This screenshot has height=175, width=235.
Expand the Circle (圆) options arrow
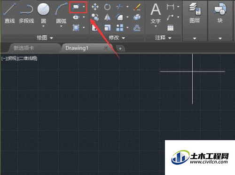pos(43,26)
